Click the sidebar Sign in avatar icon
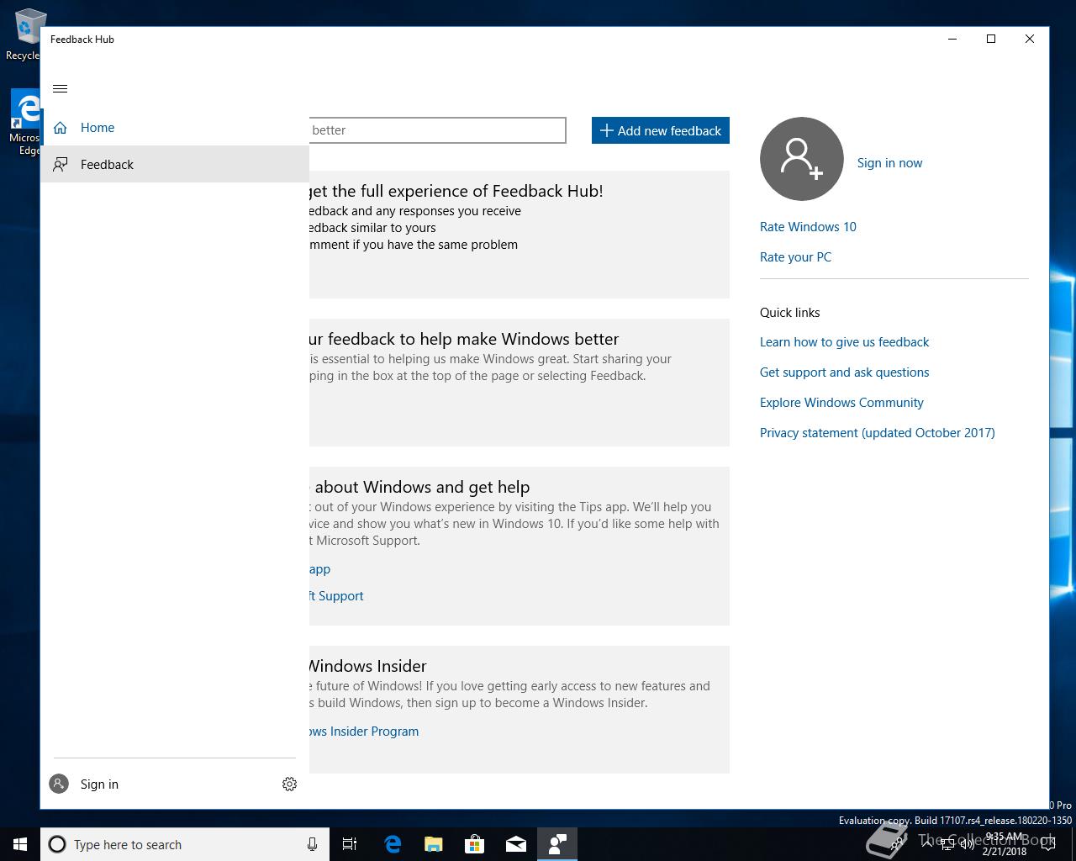Image resolution: width=1076 pixels, height=861 pixels. pyautogui.click(x=59, y=784)
